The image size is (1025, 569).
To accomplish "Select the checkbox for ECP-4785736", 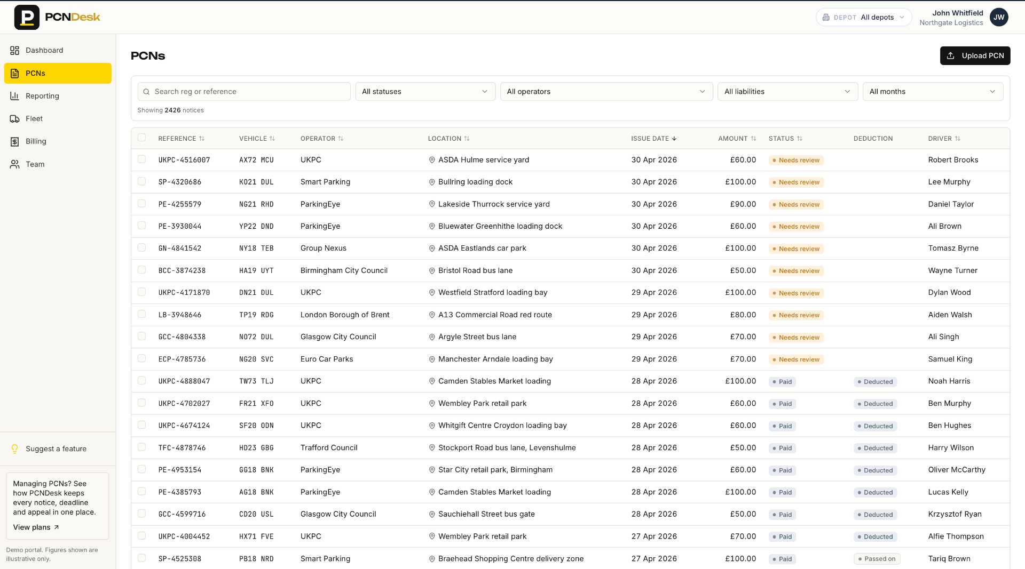I will coord(141,358).
